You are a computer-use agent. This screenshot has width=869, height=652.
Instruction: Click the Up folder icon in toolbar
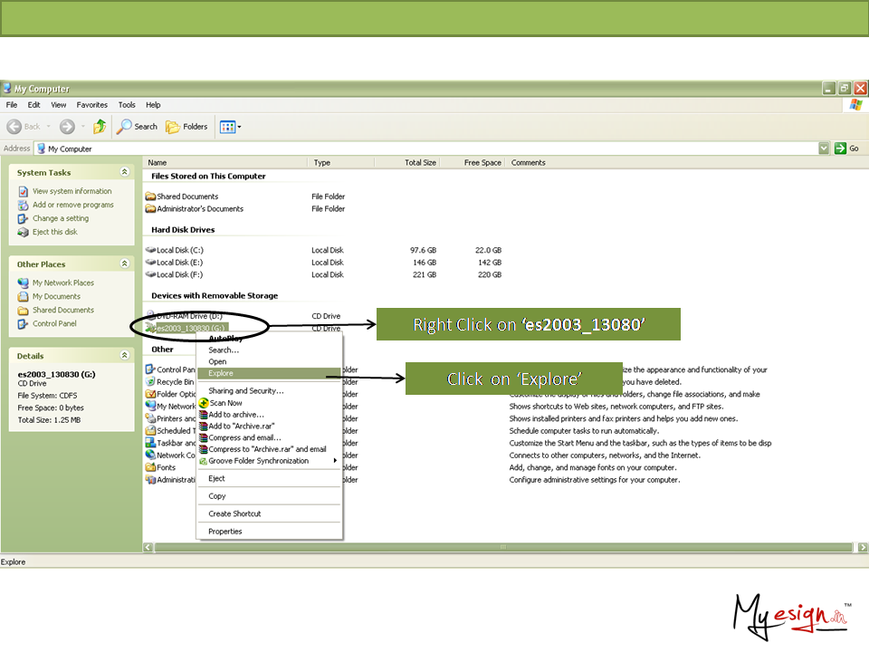(x=100, y=127)
